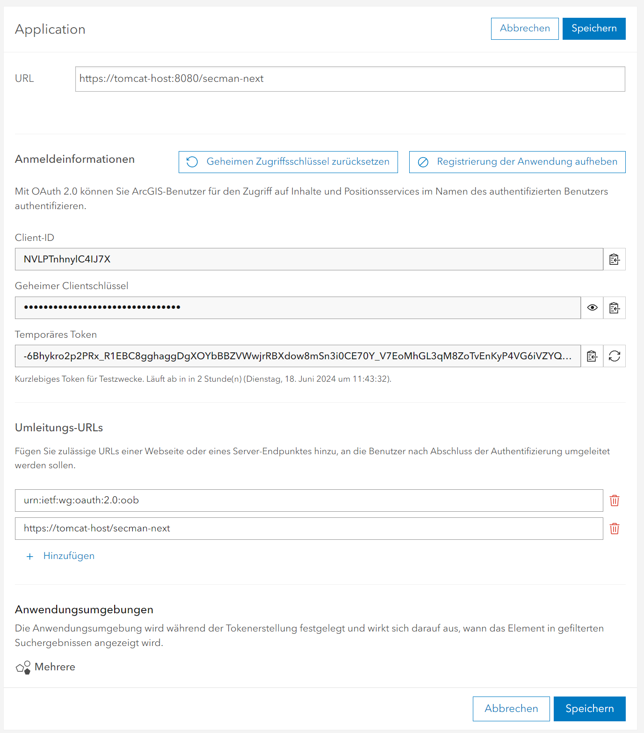
Task: Click the Temporäres Token value field
Action: coord(297,356)
